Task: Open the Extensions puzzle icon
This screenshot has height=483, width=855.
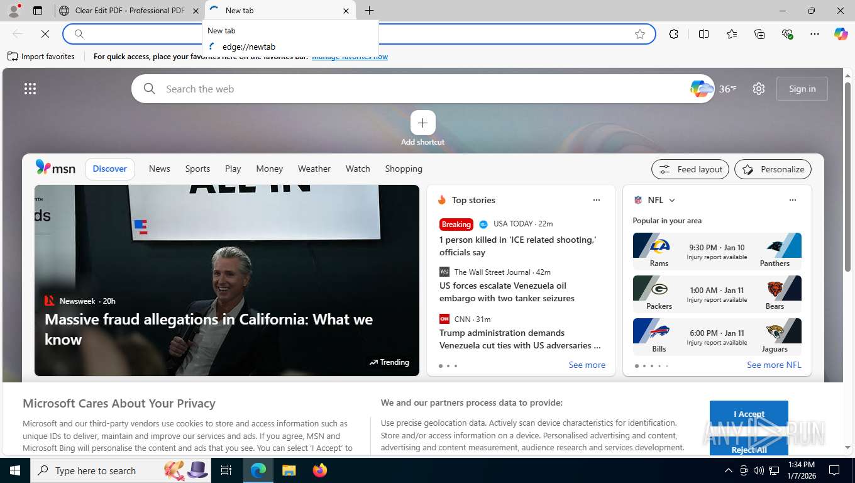Action: (x=673, y=34)
